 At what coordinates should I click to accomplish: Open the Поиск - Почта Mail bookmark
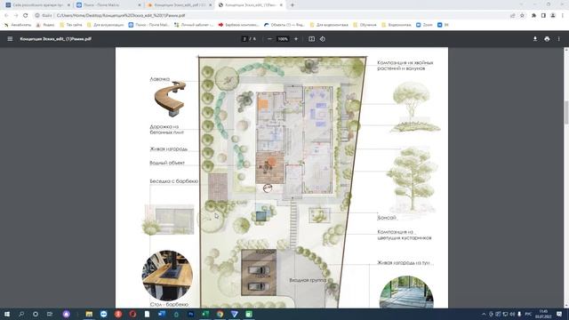click(148, 25)
